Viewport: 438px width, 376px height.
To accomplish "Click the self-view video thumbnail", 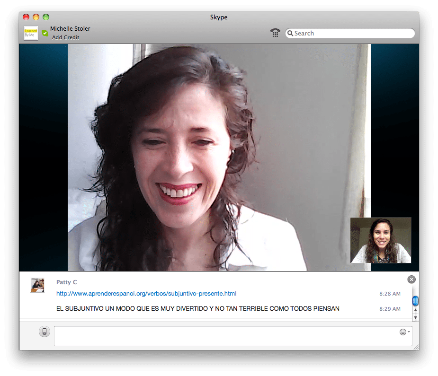I will coord(381,240).
